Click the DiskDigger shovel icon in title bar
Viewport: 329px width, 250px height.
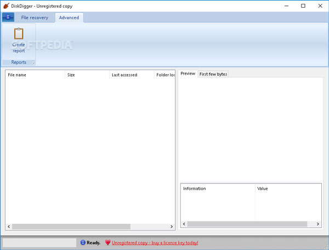coord(6,6)
